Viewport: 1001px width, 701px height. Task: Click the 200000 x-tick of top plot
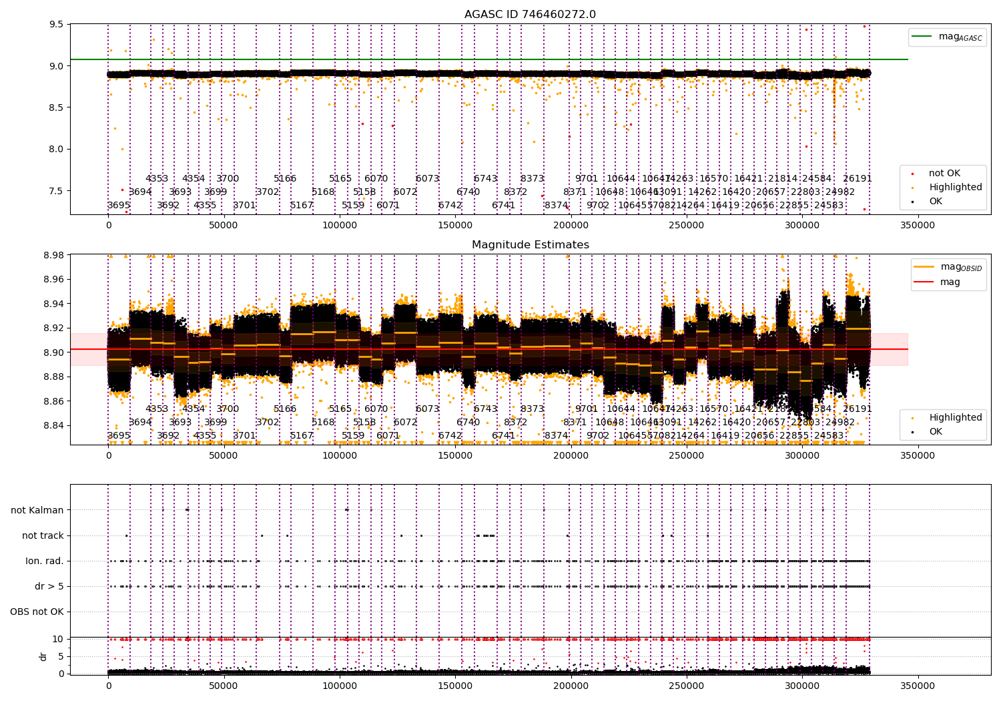click(571, 226)
